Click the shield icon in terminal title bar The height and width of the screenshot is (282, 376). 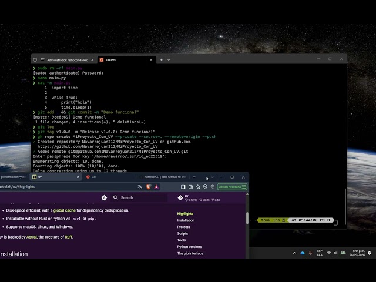35,60
